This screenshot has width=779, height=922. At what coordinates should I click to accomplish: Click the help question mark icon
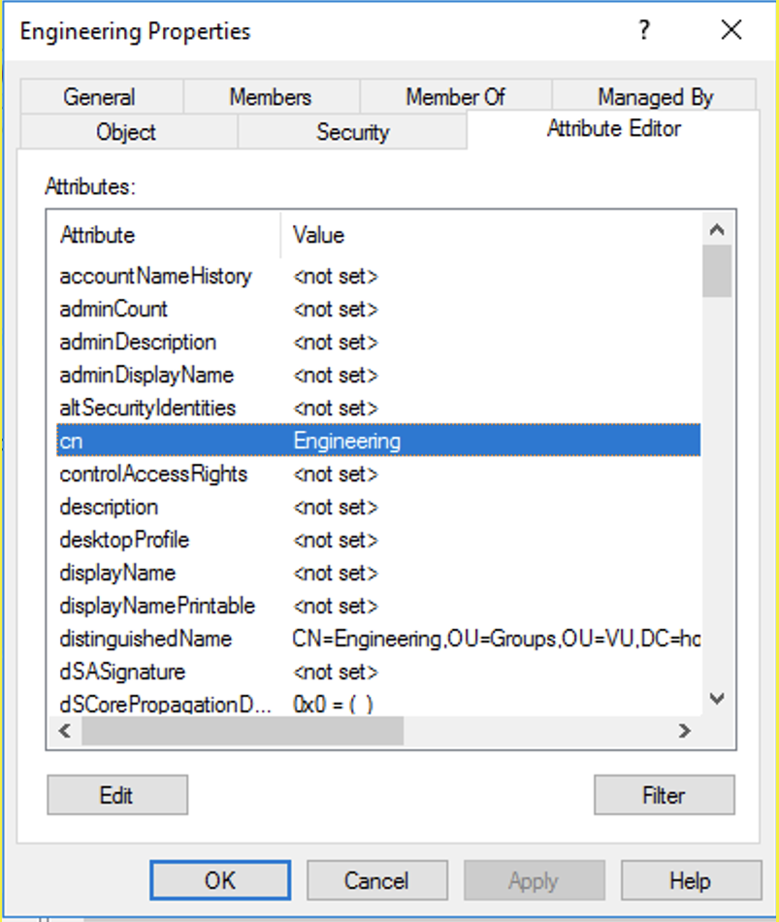point(643,31)
